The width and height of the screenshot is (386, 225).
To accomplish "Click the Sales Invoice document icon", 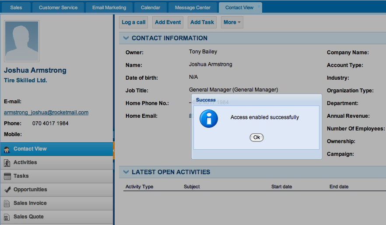I will tap(7, 204).
